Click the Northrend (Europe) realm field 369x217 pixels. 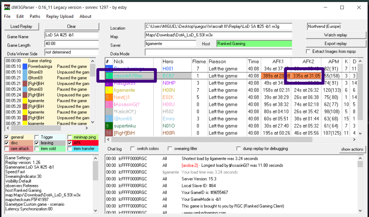pos(324,26)
